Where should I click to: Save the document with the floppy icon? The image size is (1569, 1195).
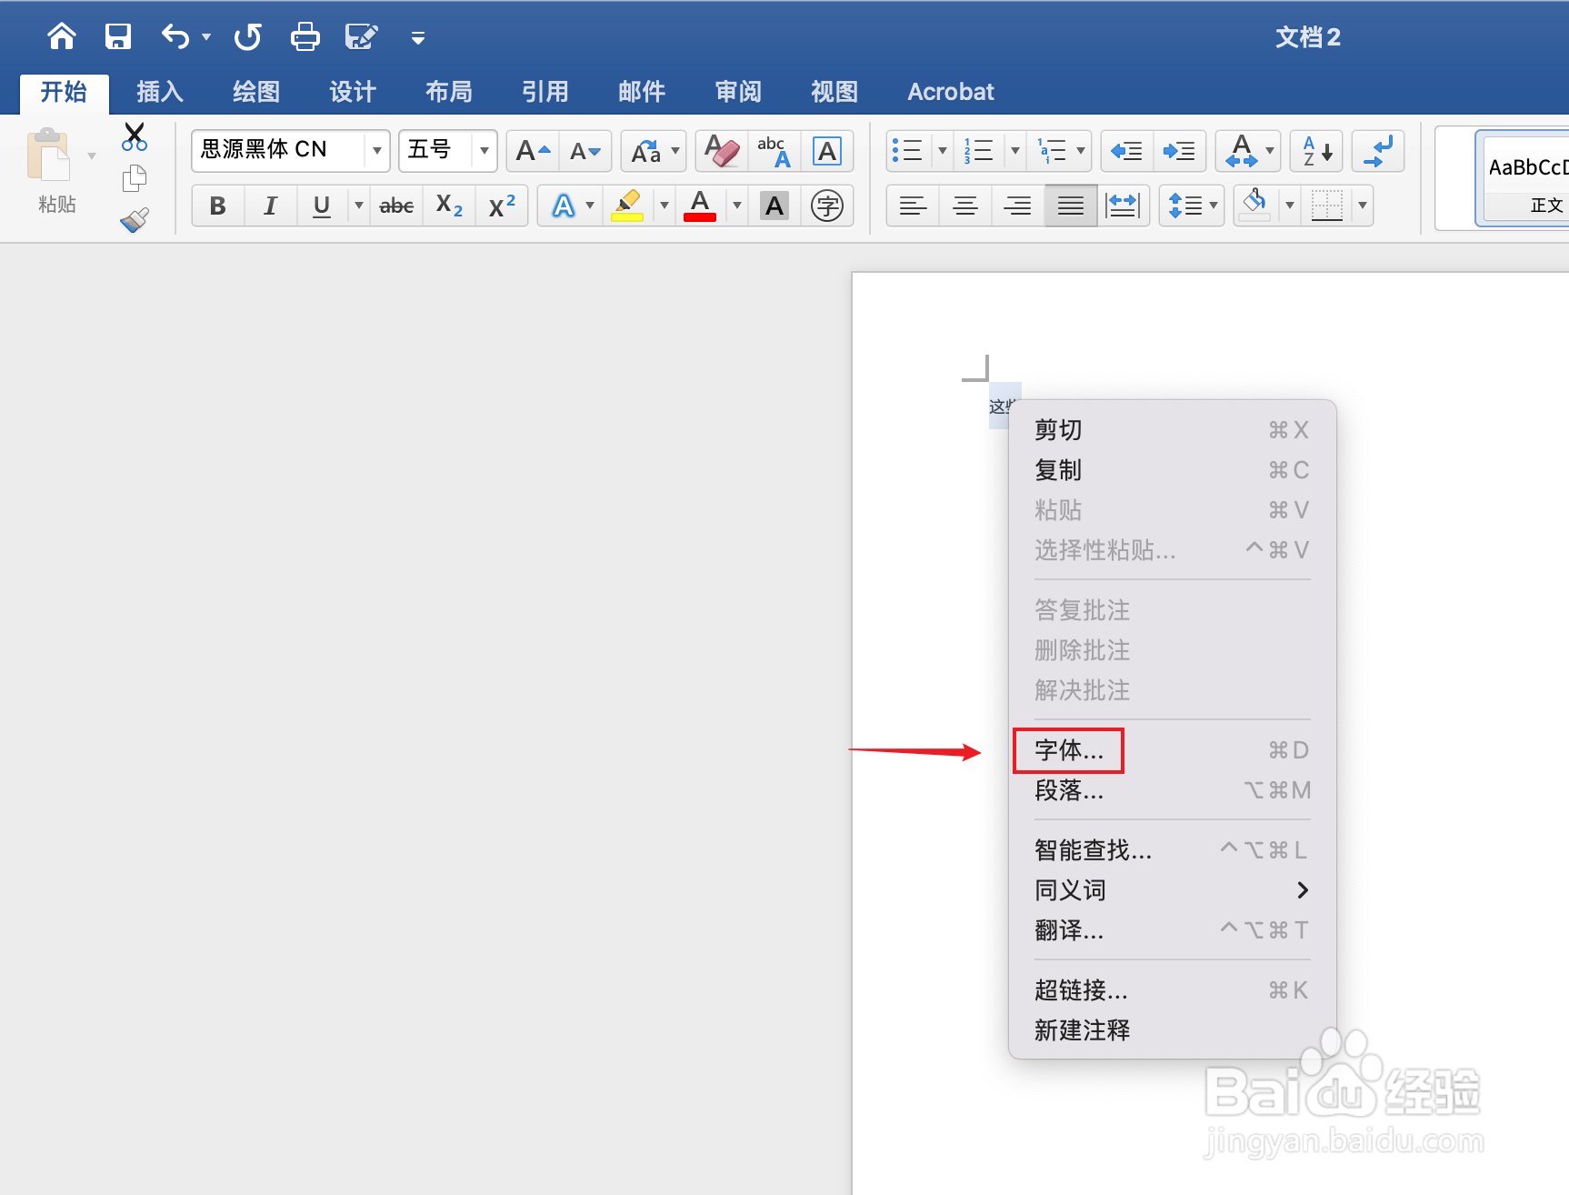pos(118,36)
